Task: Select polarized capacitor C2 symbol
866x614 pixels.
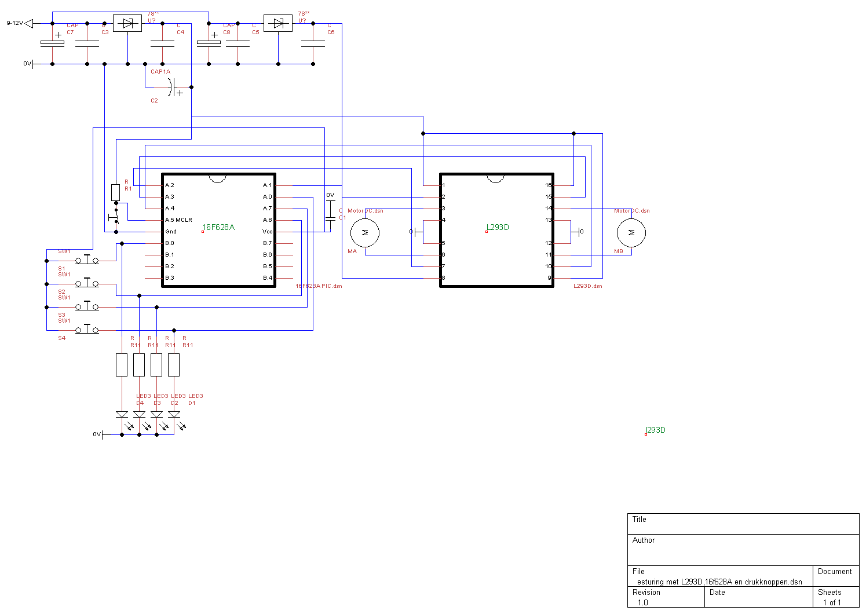Action: pyautogui.click(x=172, y=87)
